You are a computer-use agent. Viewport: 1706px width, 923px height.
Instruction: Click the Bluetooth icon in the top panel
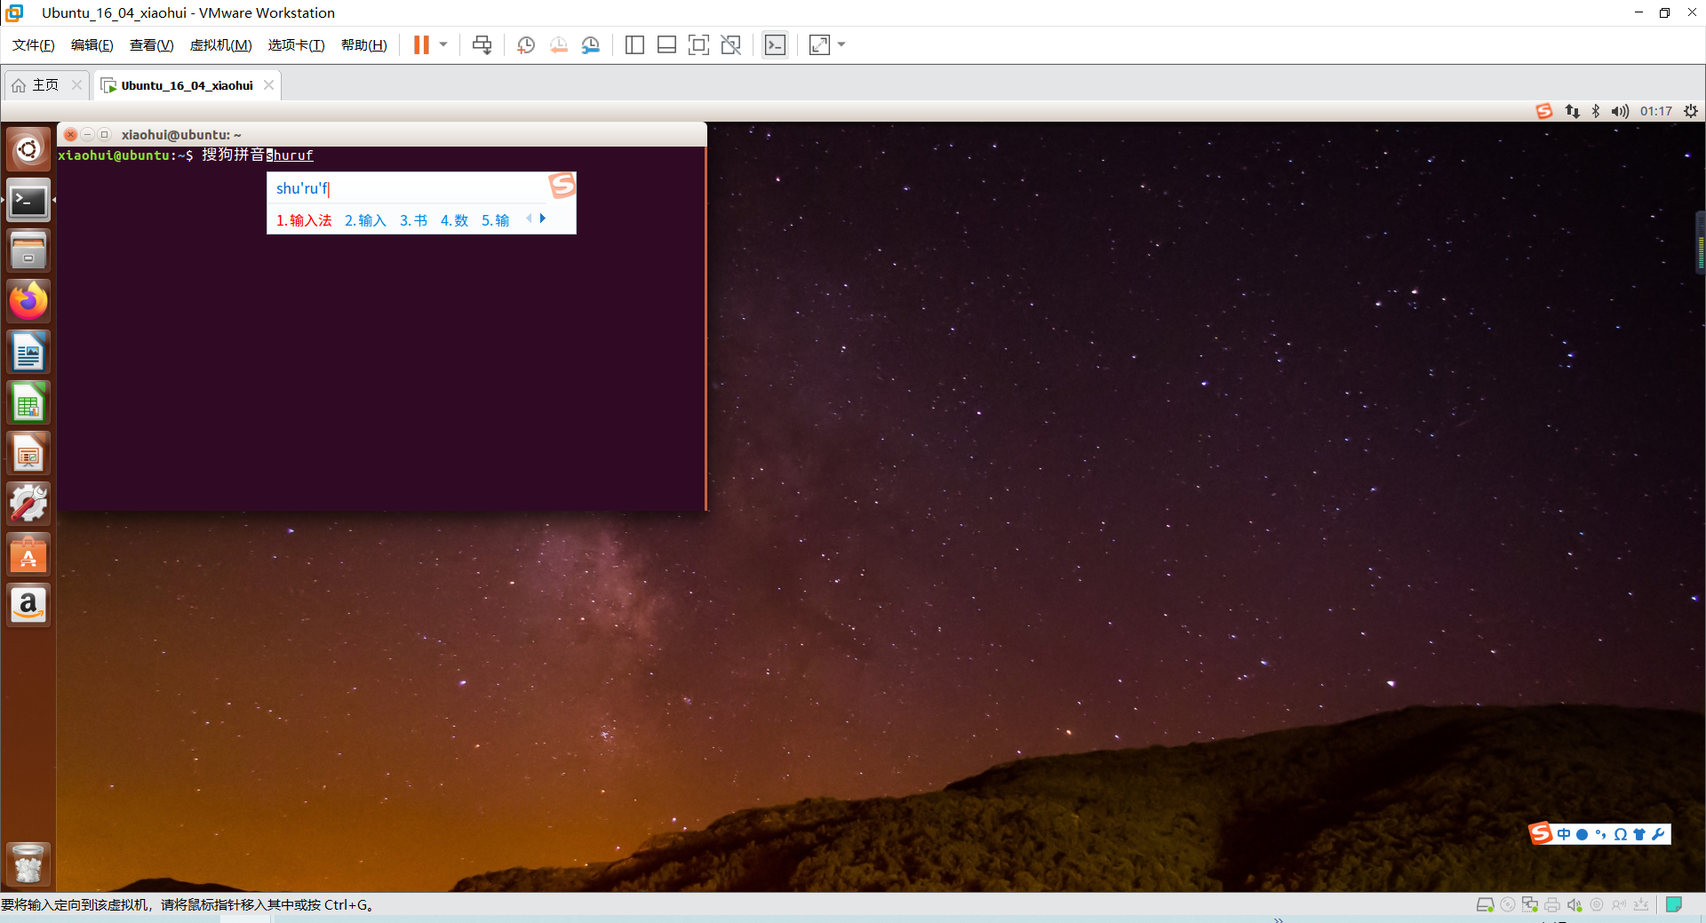tap(1595, 111)
